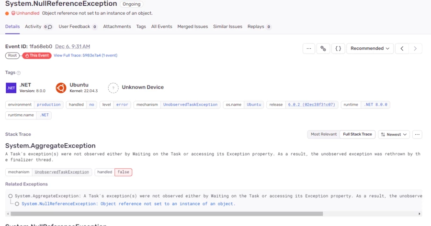Open stack trace more options ellipsis
The height and width of the screenshot is (226, 431).
tap(417, 134)
